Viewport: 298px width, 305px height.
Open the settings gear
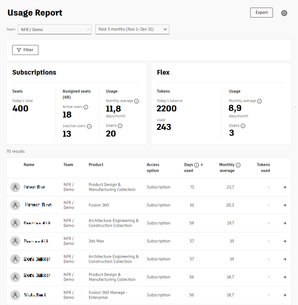(x=284, y=13)
